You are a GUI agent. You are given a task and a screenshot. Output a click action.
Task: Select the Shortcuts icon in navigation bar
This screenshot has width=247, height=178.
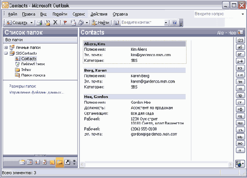click(x=68, y=162)
